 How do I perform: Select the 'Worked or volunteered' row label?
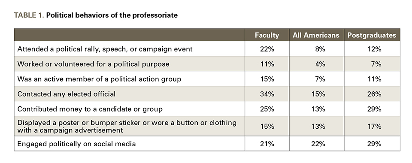pyautogui.click(x=93, y=64)
